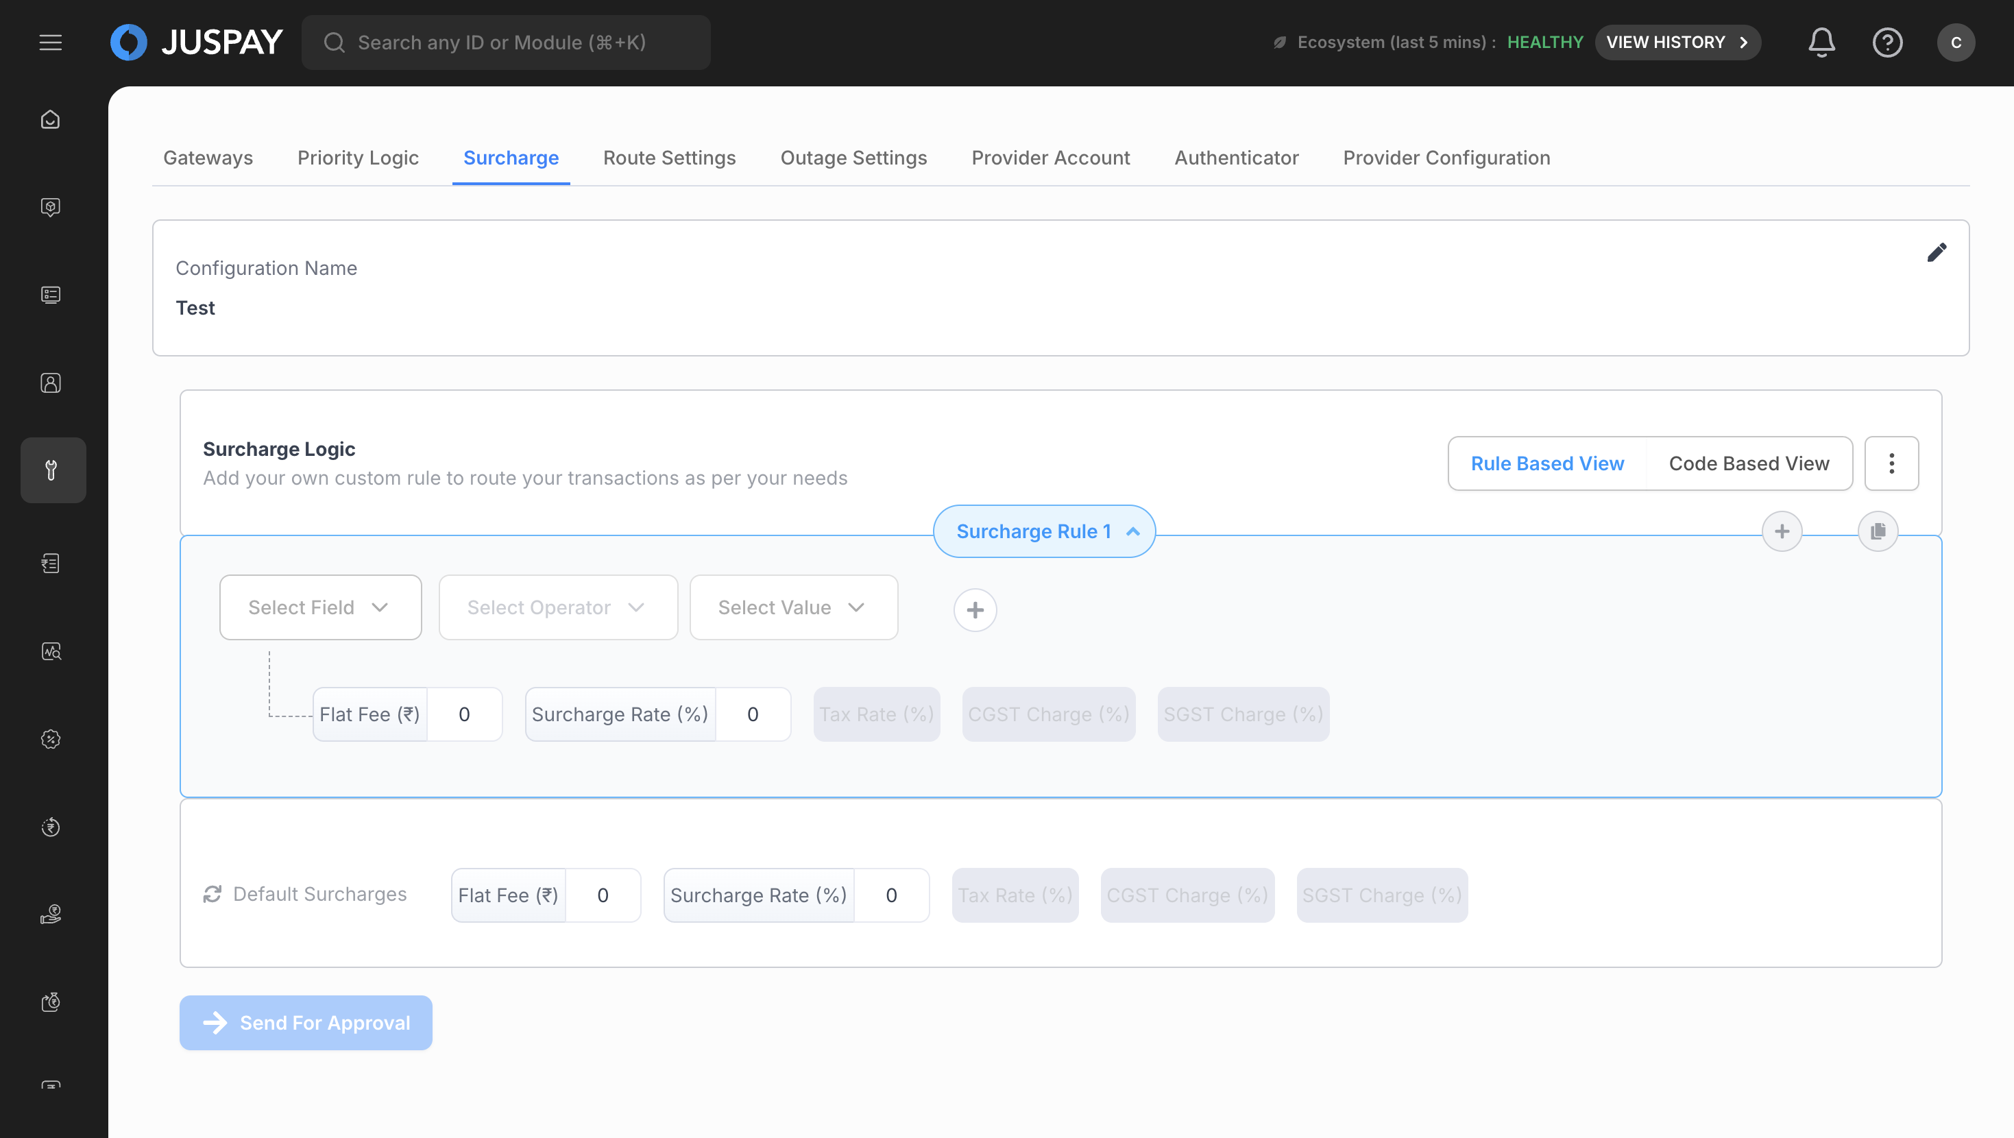This screenshot has height=1138, width=2014.
Task: Click the Send For Approval button
Action: tap(306, 1023)
